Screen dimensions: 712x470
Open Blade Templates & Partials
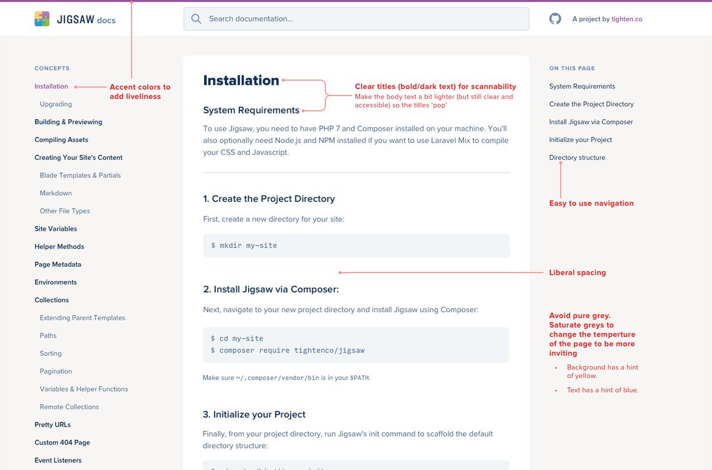point(80,175)
